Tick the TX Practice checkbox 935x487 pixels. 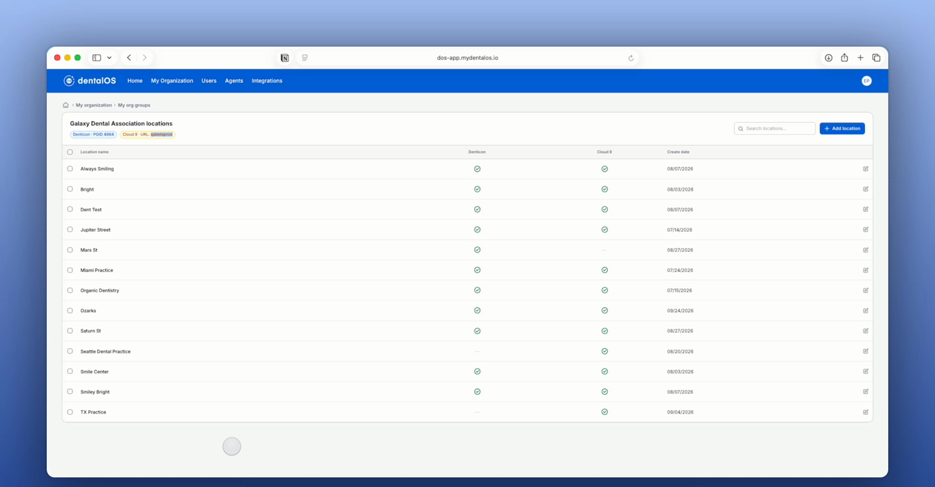[70, 412]
